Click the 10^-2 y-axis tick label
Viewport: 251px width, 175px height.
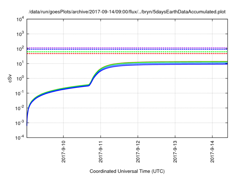tap(20, 108)
